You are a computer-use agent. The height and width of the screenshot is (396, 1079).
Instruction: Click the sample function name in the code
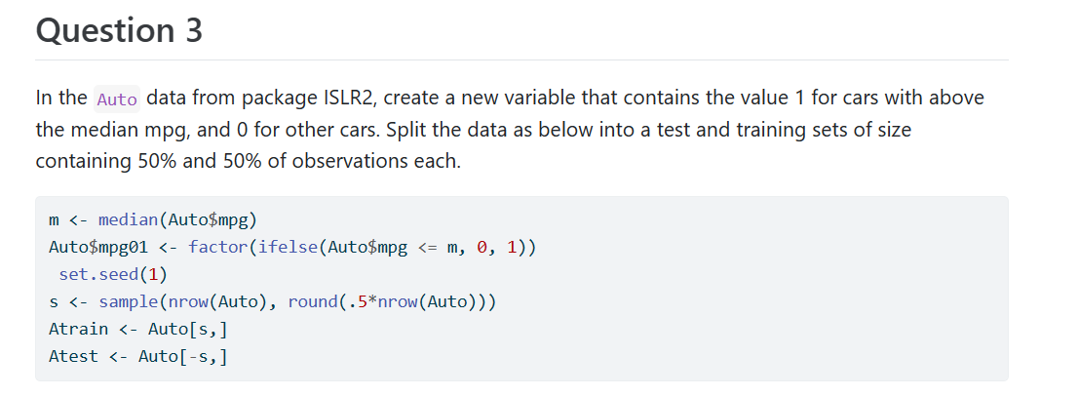tap(129, 301)
